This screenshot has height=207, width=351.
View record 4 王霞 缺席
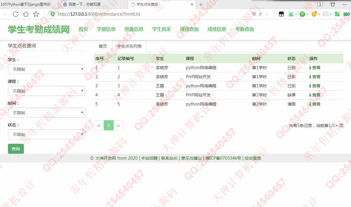[x=315, y=95]
